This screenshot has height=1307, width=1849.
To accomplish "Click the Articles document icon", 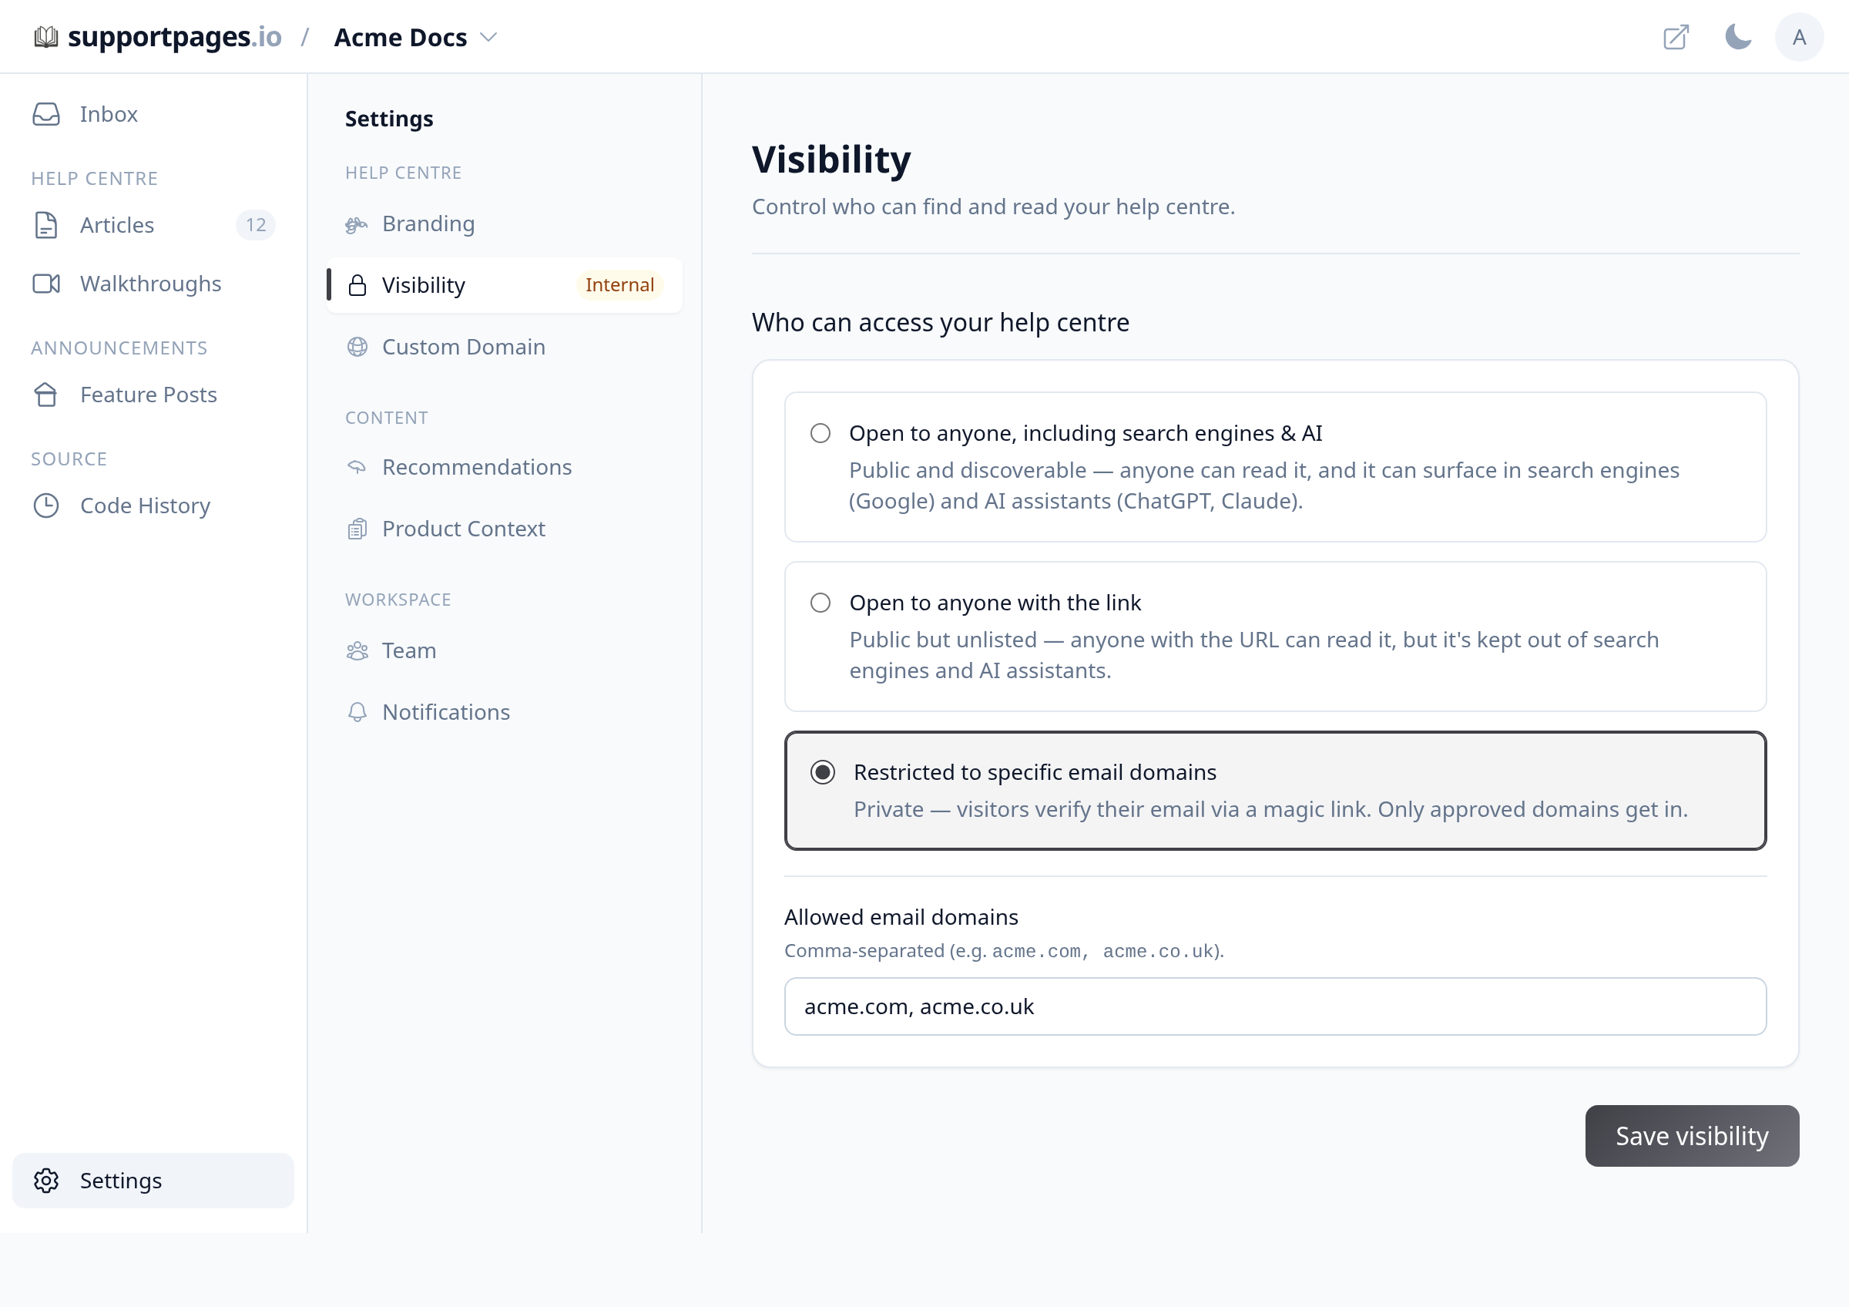I will (x=46, y=226).
